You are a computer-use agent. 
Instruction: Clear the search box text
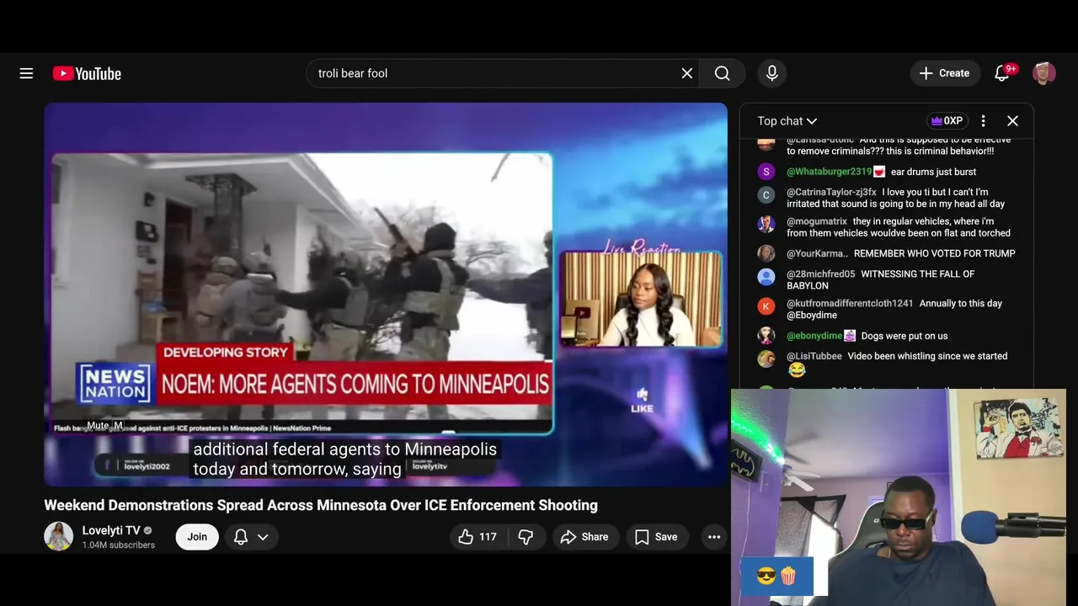(687, 73)
